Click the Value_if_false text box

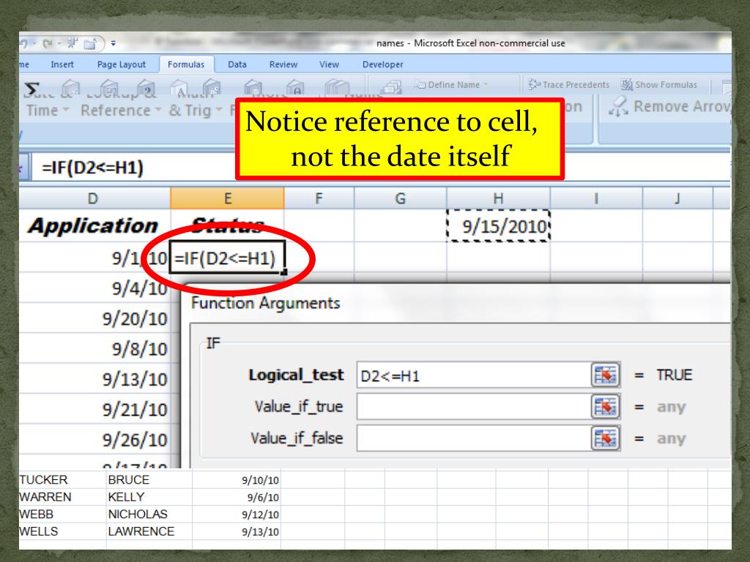point(472,438)
